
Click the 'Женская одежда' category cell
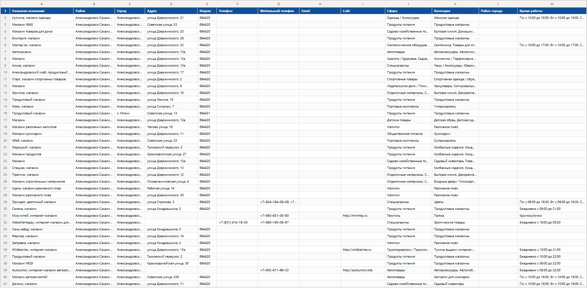[455, 18]
